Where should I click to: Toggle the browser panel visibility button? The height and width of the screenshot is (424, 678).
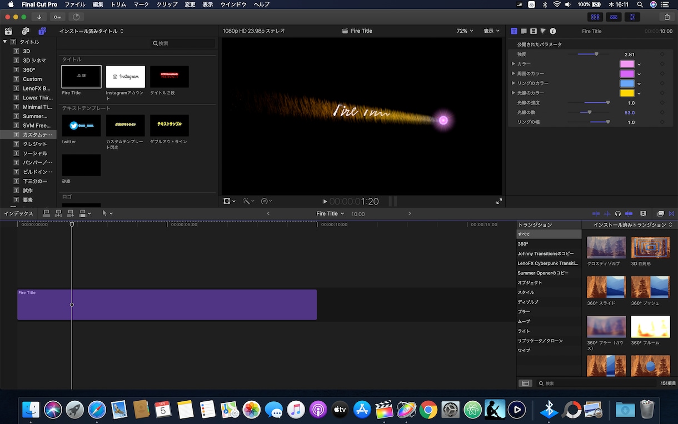coord(596,17)
